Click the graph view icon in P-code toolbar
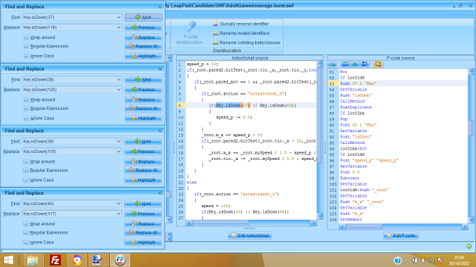Screen dimensions: 476x267 point(332,64)
